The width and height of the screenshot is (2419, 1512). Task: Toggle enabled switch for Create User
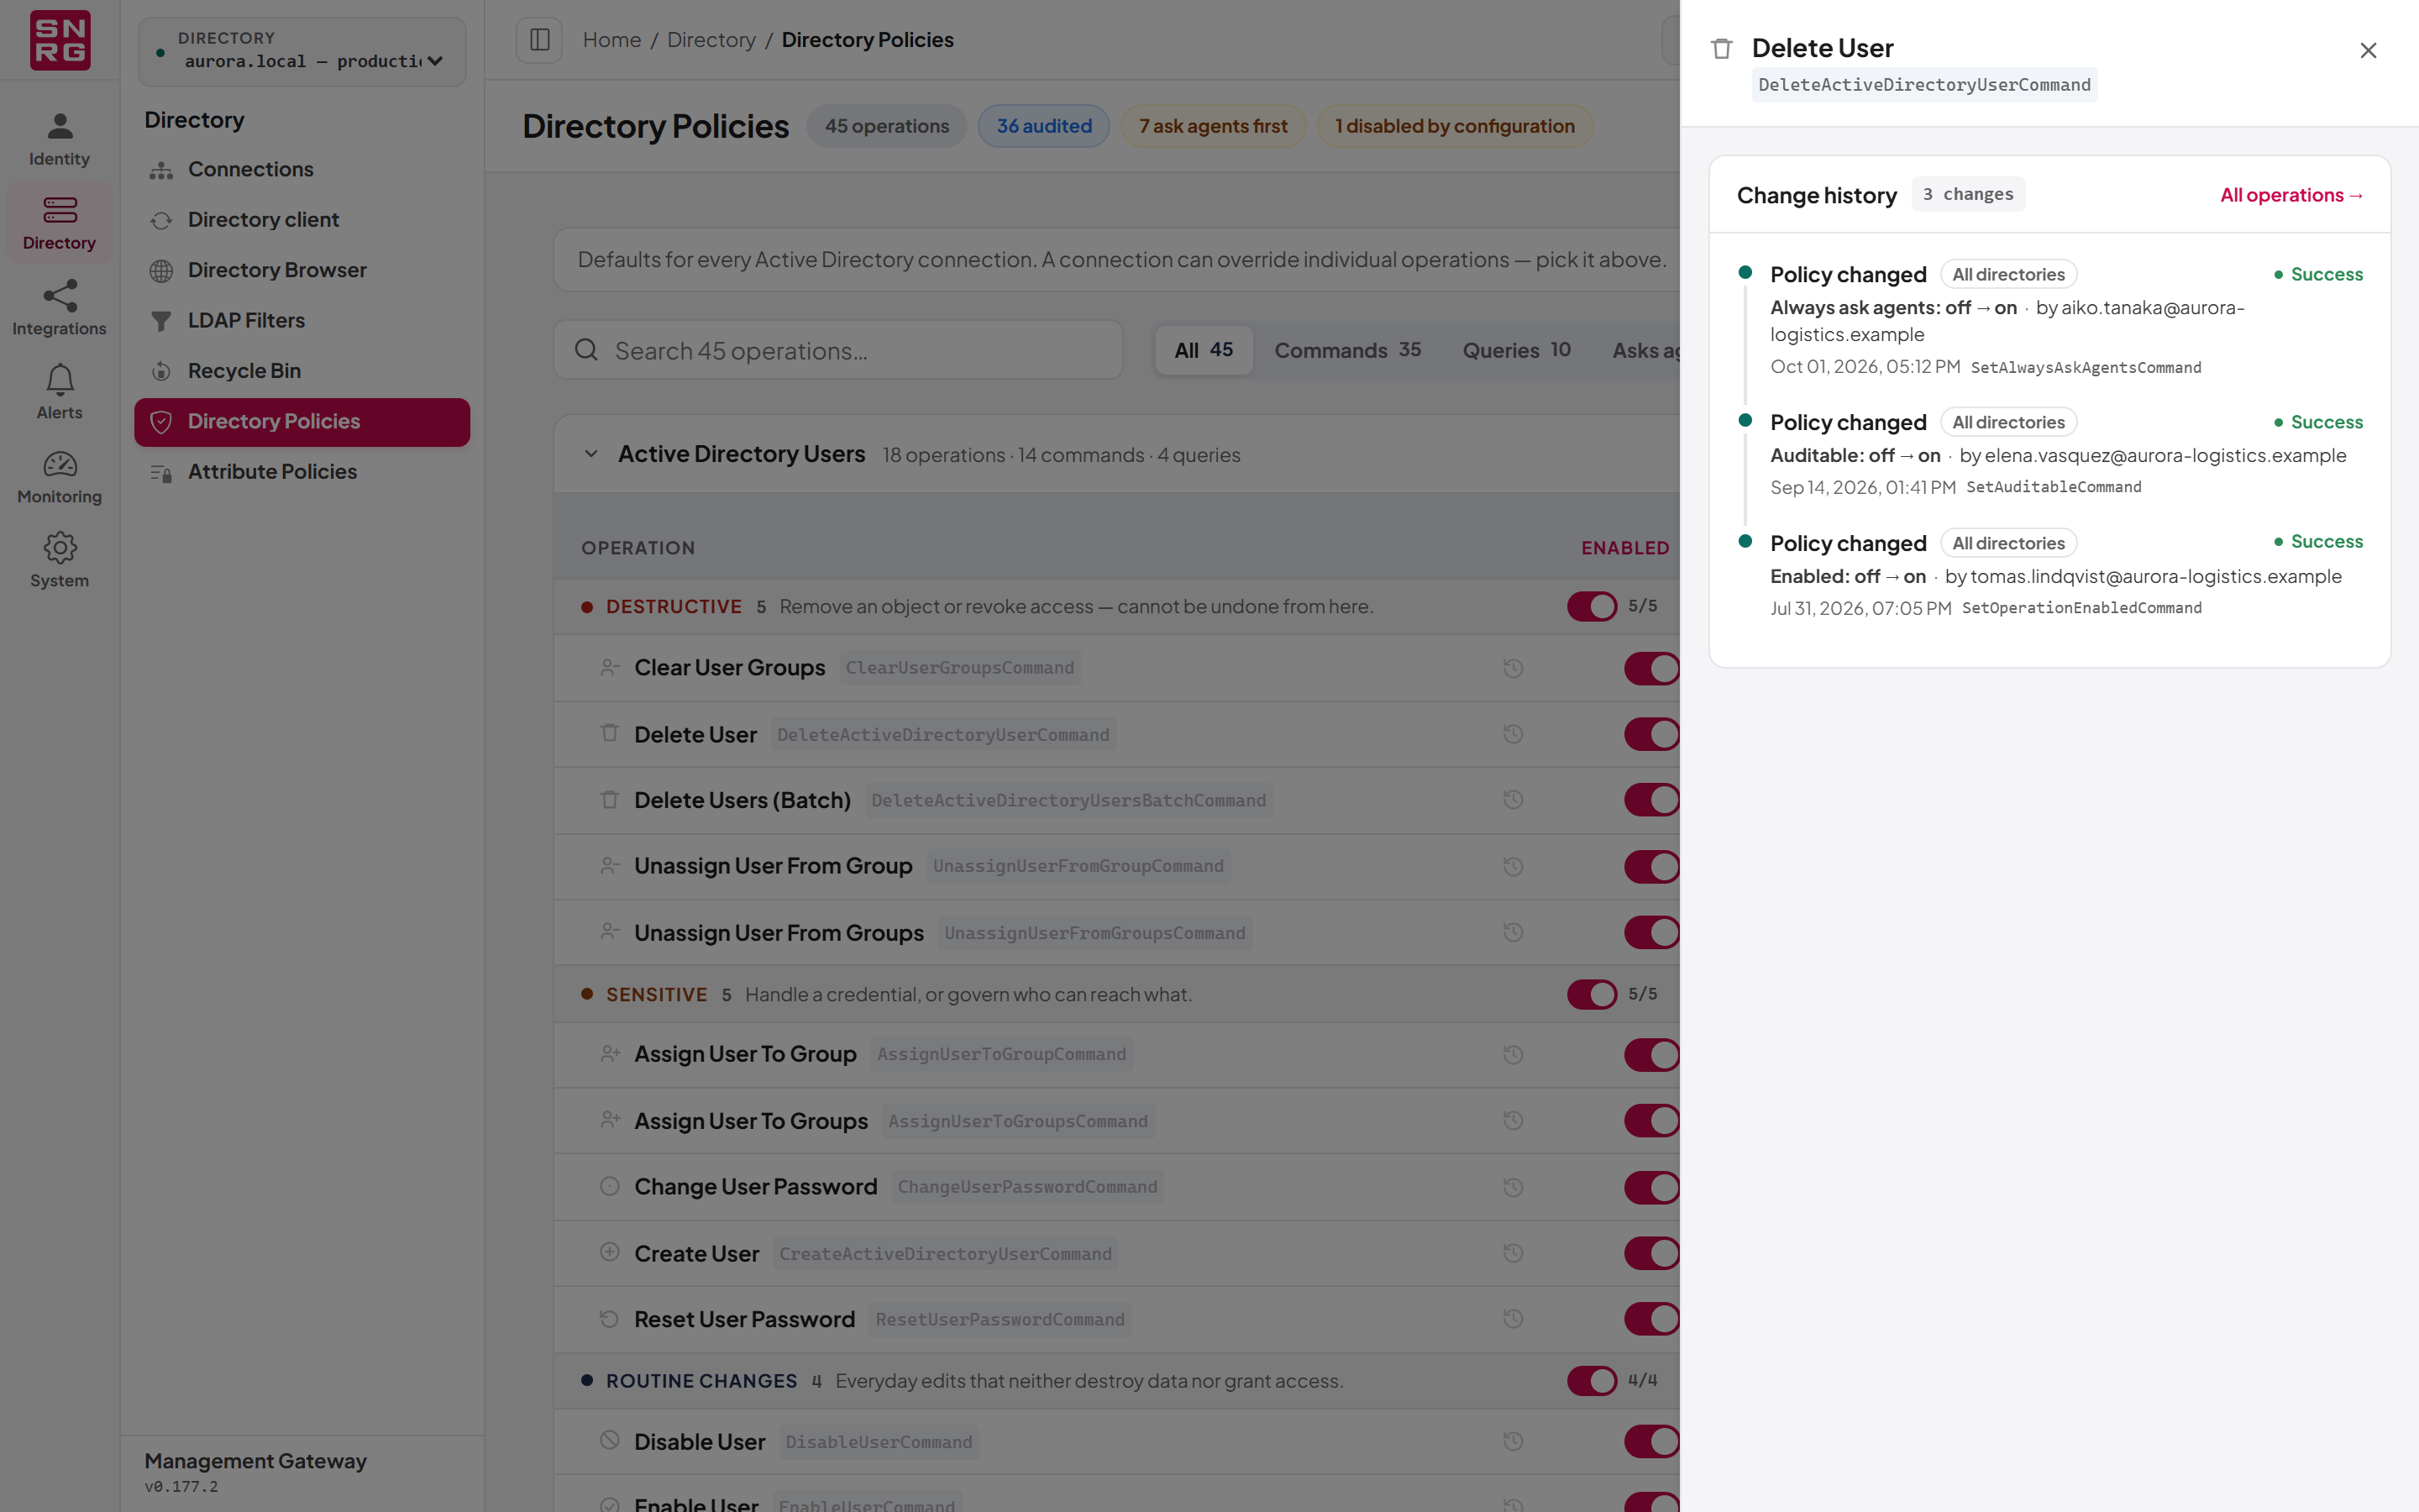pos(1651,1253)
